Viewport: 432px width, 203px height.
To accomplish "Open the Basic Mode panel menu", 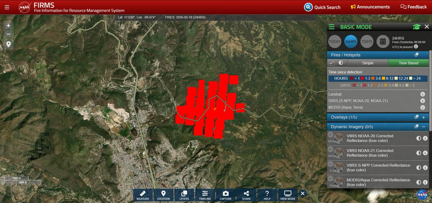I will point(332,27).
